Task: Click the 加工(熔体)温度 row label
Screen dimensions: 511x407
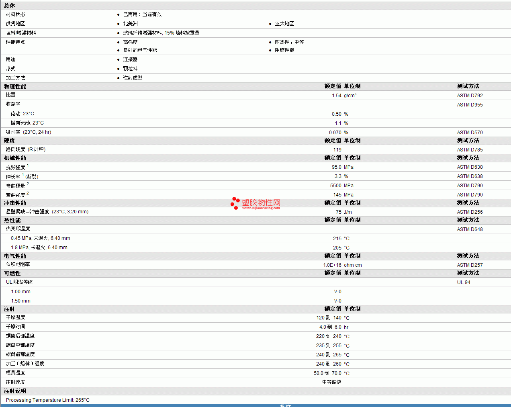Action: 25,364
